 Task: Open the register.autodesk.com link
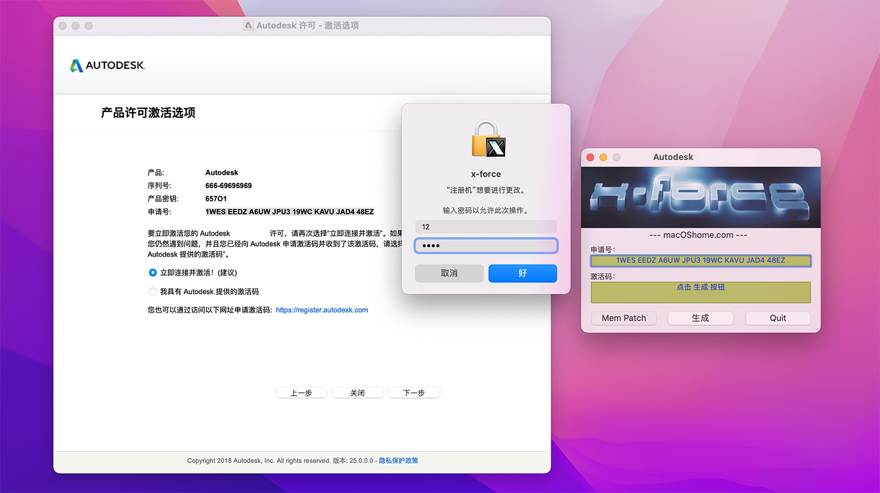[x=322, y=310]
